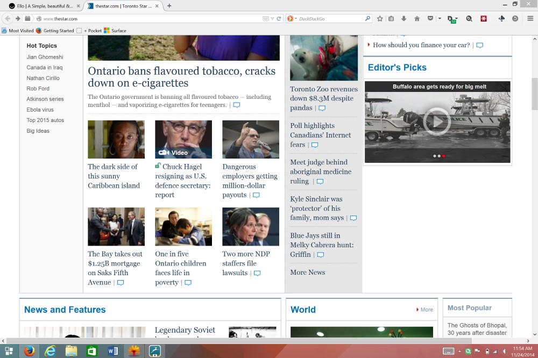The width and height of the screenshot is (538, 358).
Task: Open File Explorer from the taskbar
Action: click(71, 351)
